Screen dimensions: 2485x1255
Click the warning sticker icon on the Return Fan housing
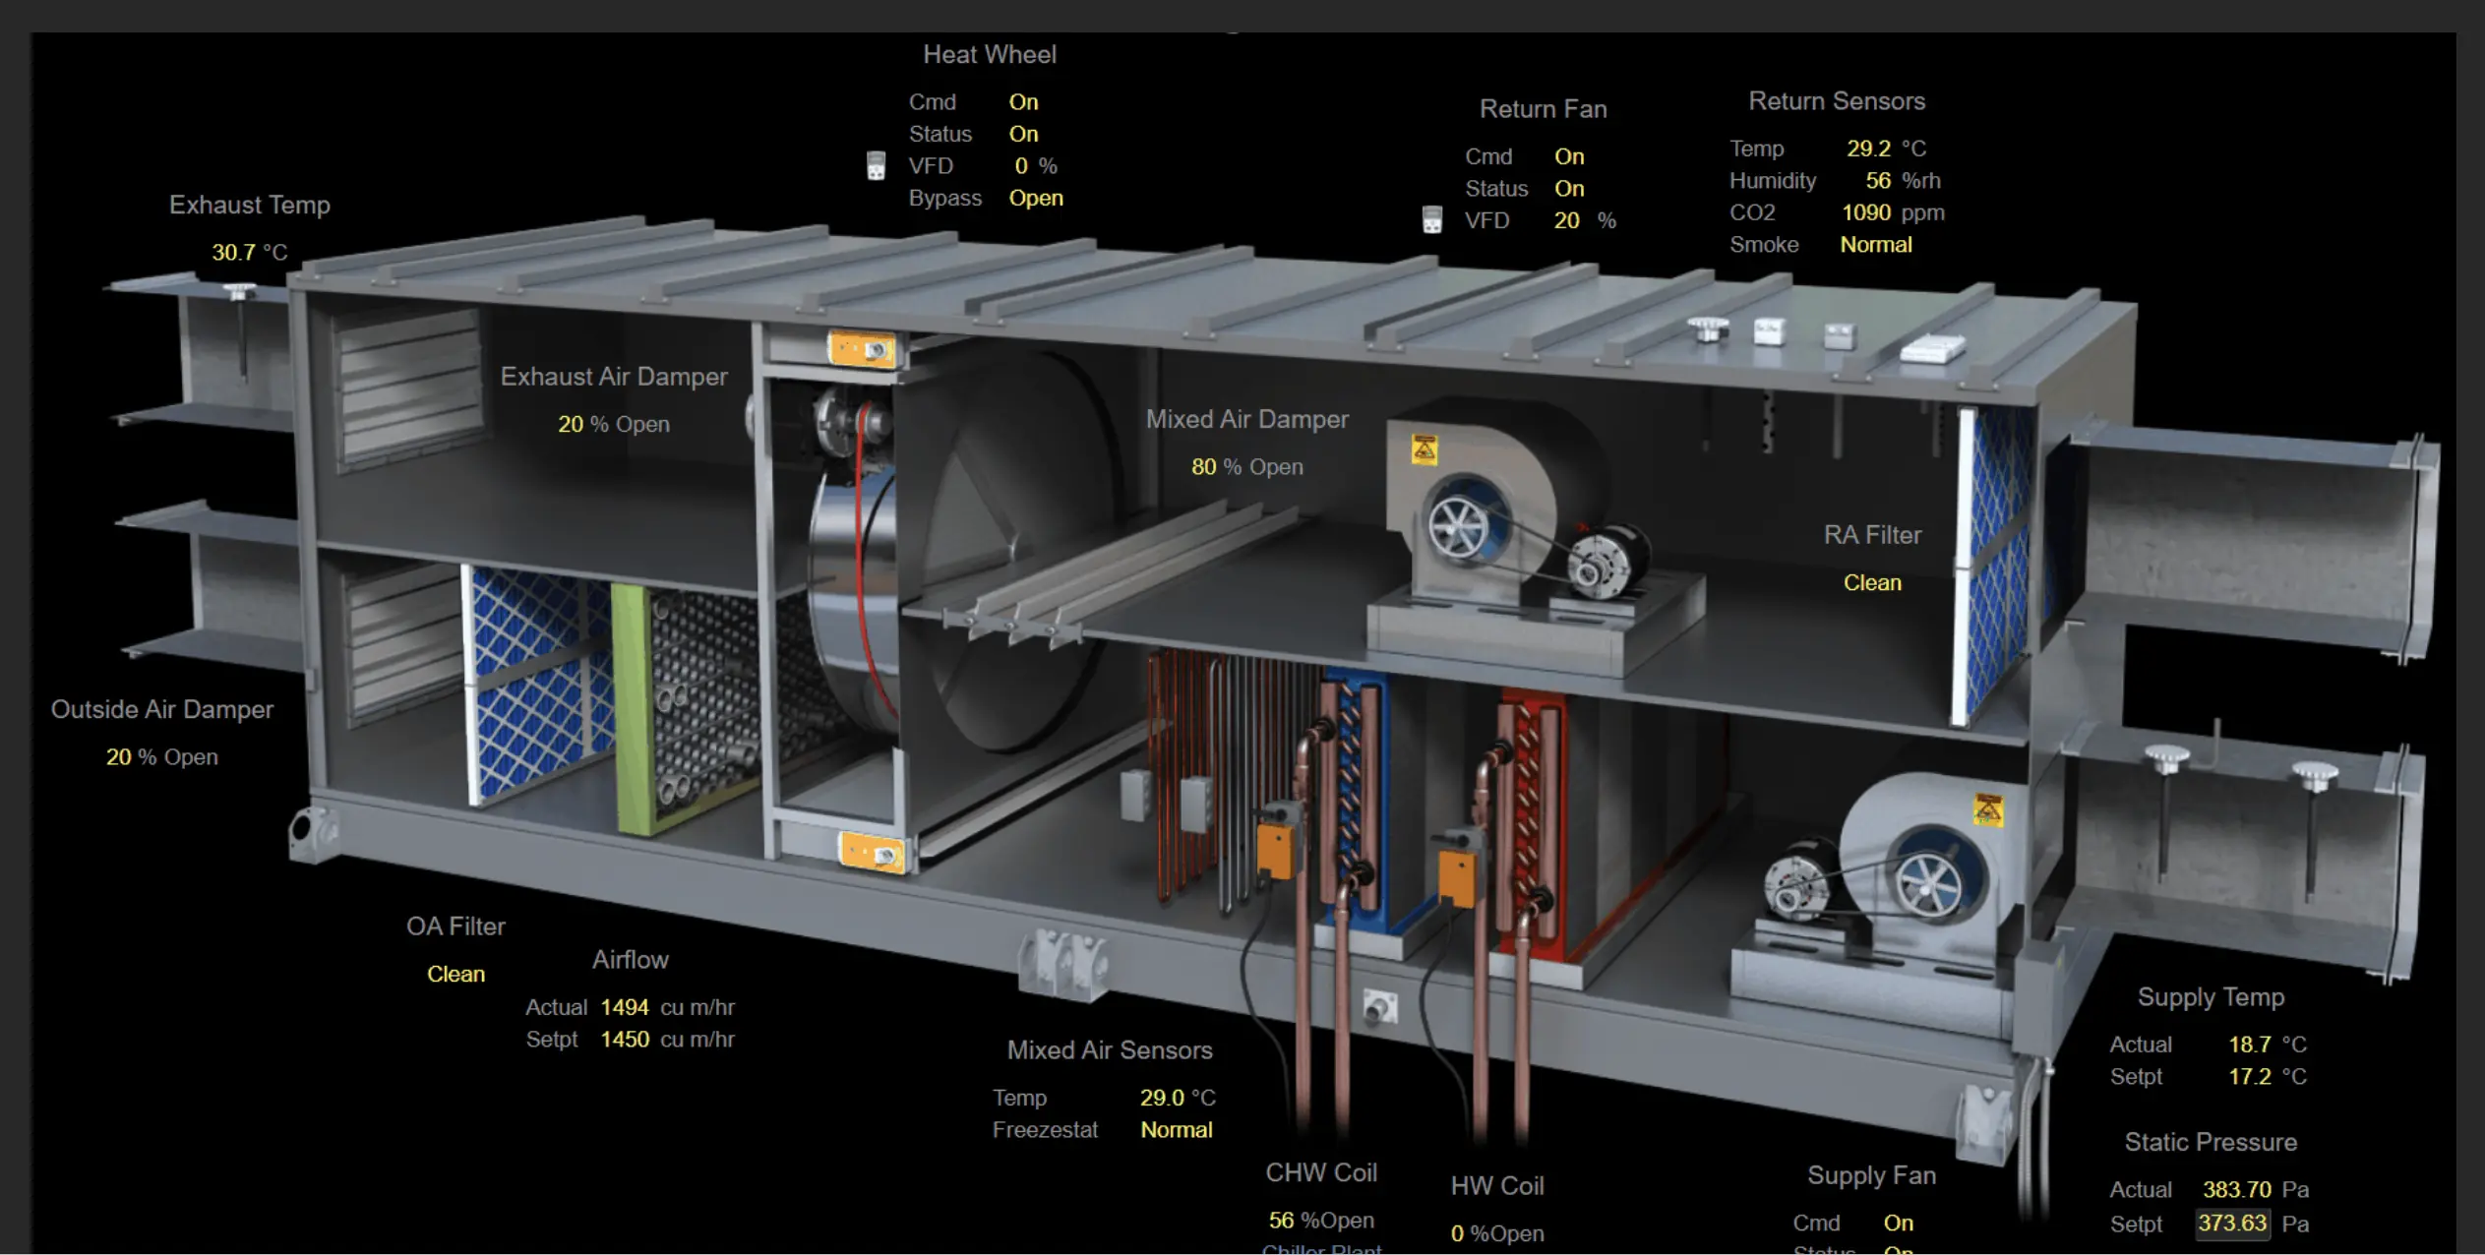point(1424,450)
